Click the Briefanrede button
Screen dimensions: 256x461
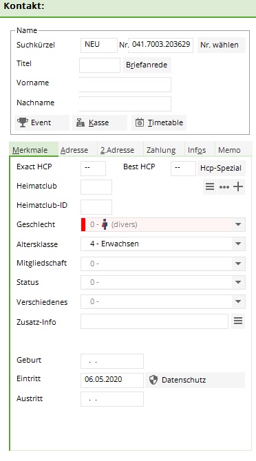click(x=147, y=65)
